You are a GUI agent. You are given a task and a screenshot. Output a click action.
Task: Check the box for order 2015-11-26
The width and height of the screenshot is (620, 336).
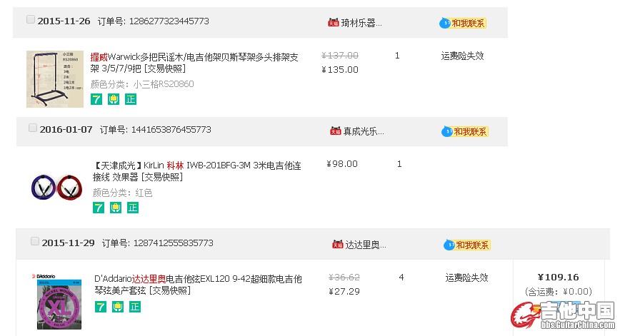(31, 19)
